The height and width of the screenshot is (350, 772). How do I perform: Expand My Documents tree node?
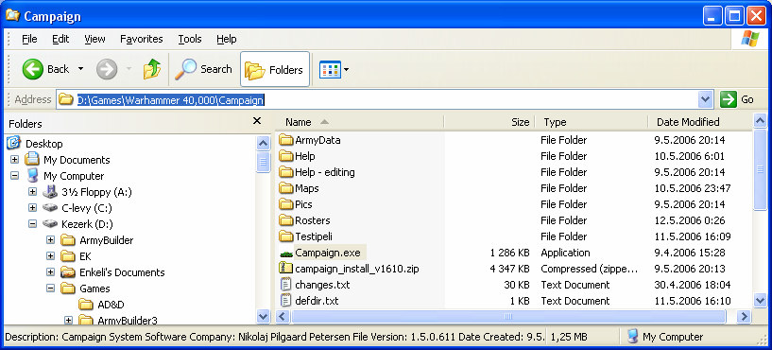pyautogui.click(x=14, y=160)
